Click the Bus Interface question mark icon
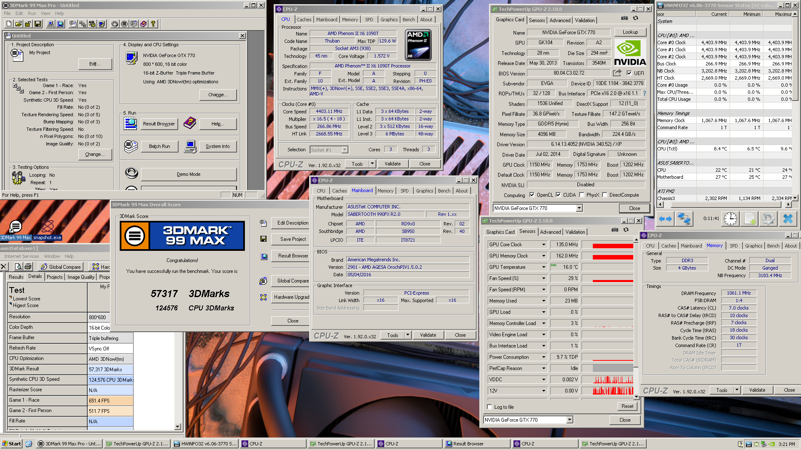Image resolution: width=801 pixels, height=450 pixels. point(645,93)
